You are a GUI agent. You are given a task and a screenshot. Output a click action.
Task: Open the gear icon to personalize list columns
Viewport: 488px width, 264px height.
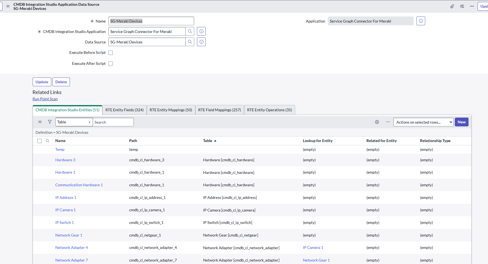pyautogui.click(x=377, y=122)
